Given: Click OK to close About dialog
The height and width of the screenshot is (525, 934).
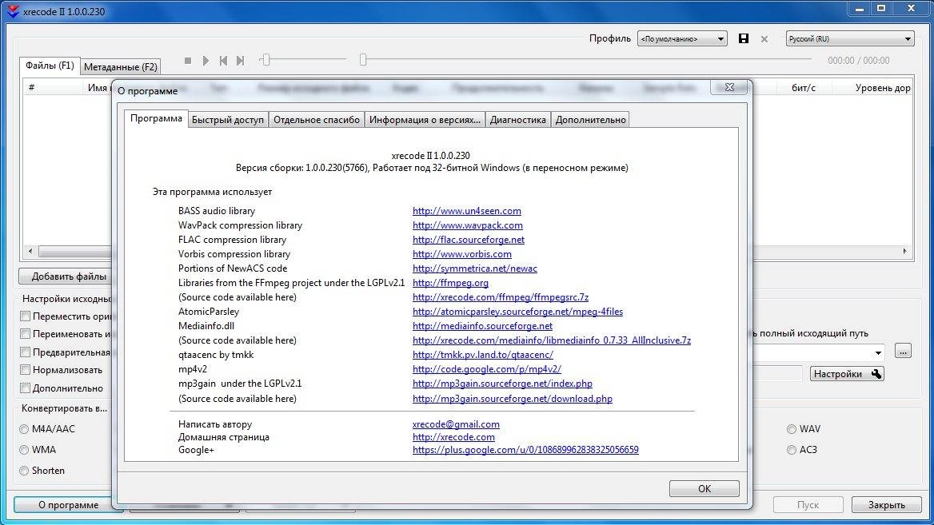Looking at the screenshot, I should click(704, 489).
